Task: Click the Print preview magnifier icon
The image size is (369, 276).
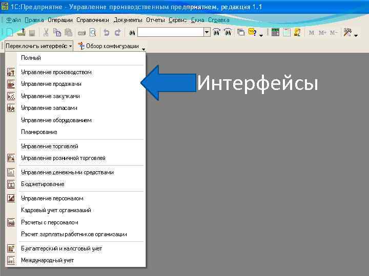Action: [93, 32]
